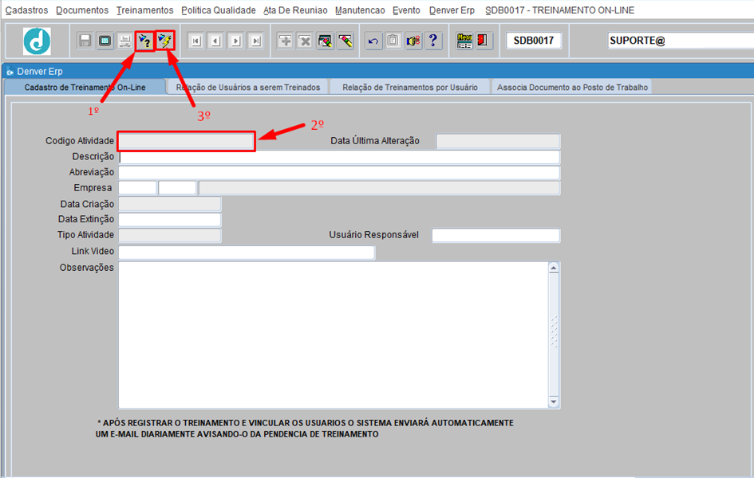
Task: Click the Observações scrollbar down arrow
Action: point(554,402)
